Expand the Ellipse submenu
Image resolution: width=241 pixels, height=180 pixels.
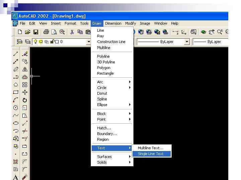click(x=112, y=105)
